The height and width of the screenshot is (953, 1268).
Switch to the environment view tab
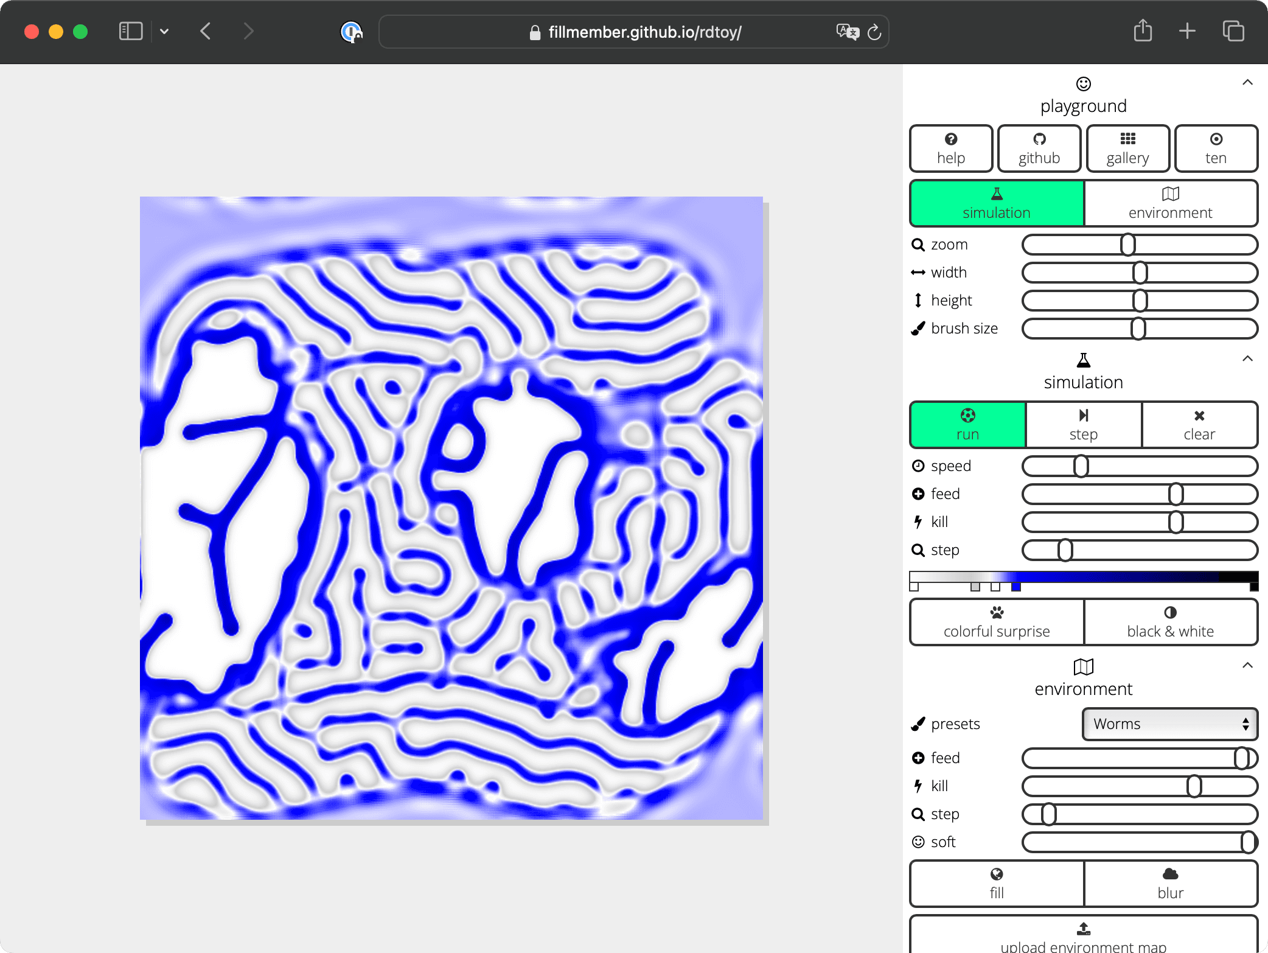tap(1170, 203)
